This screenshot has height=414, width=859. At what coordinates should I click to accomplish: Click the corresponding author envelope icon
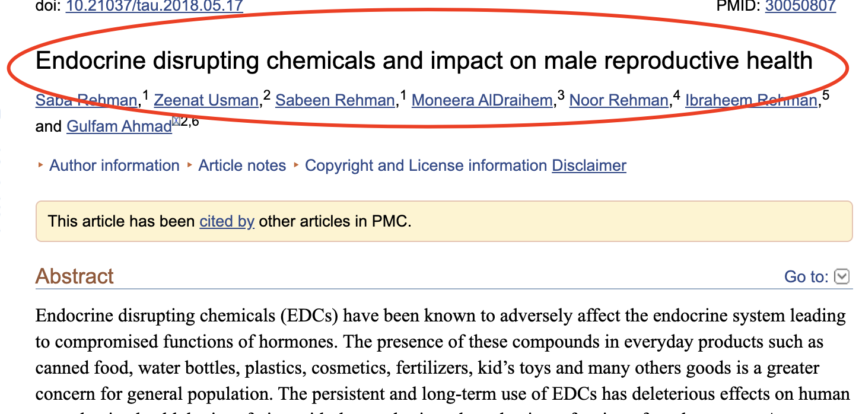[x=176, y=121]
